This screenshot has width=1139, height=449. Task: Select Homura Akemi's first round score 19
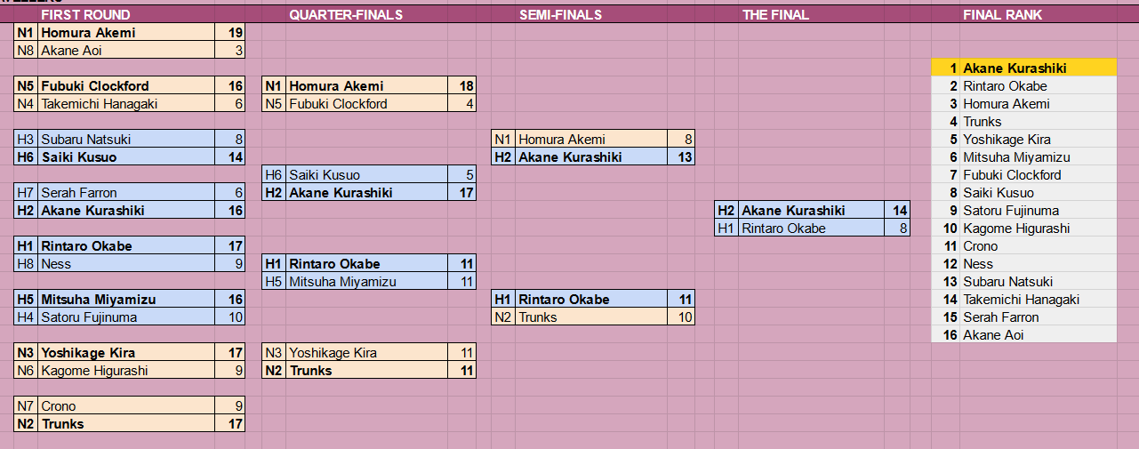click(x=229, y=33)
